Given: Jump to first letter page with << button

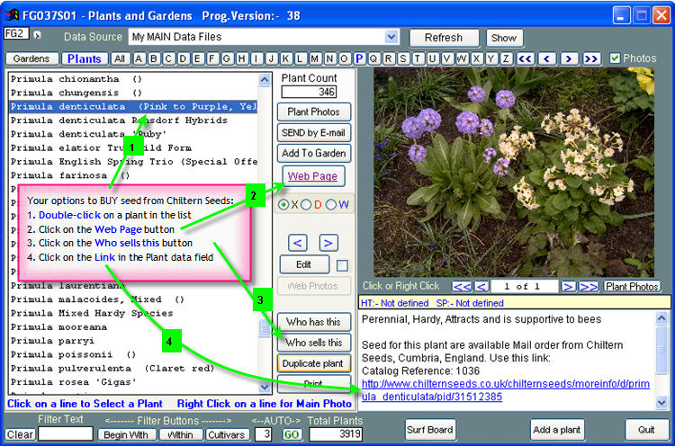Looking at the screenshot, I should [525, 58].
